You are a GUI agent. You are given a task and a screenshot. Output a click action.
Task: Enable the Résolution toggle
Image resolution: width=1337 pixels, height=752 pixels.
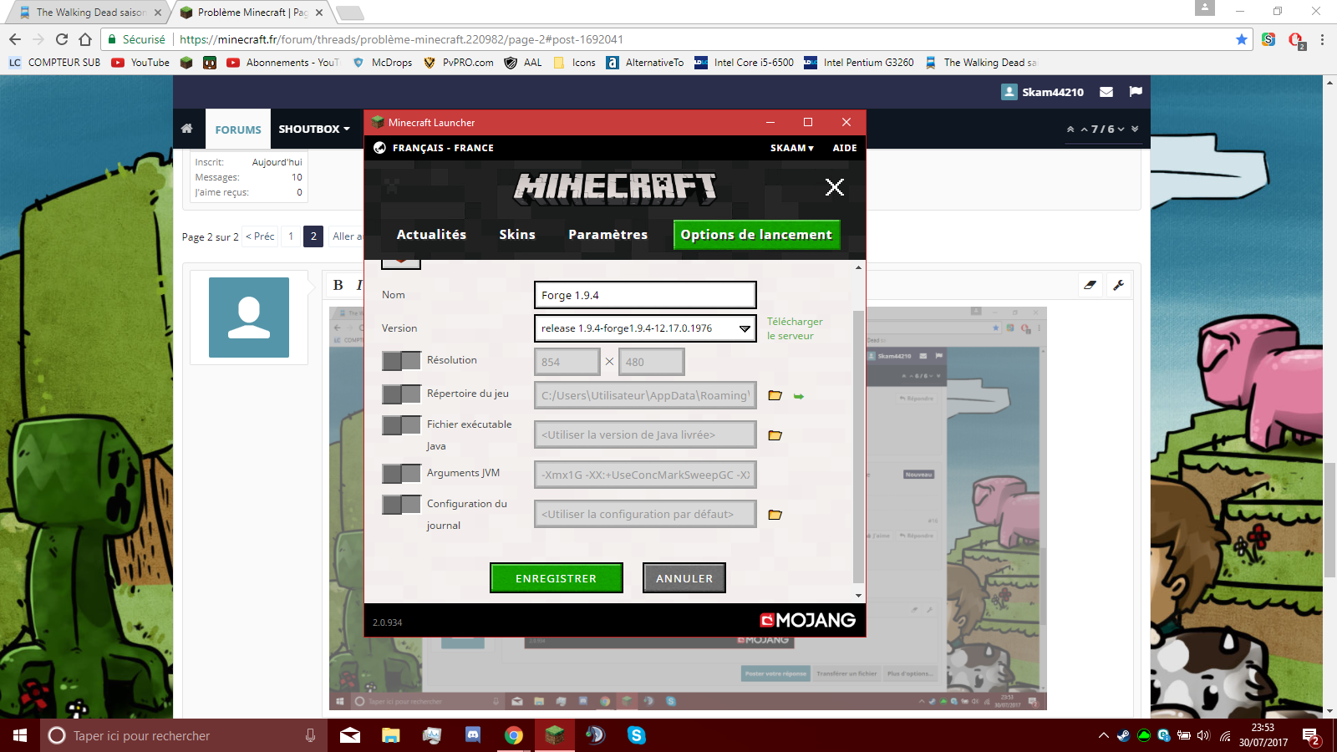[401, 361]
